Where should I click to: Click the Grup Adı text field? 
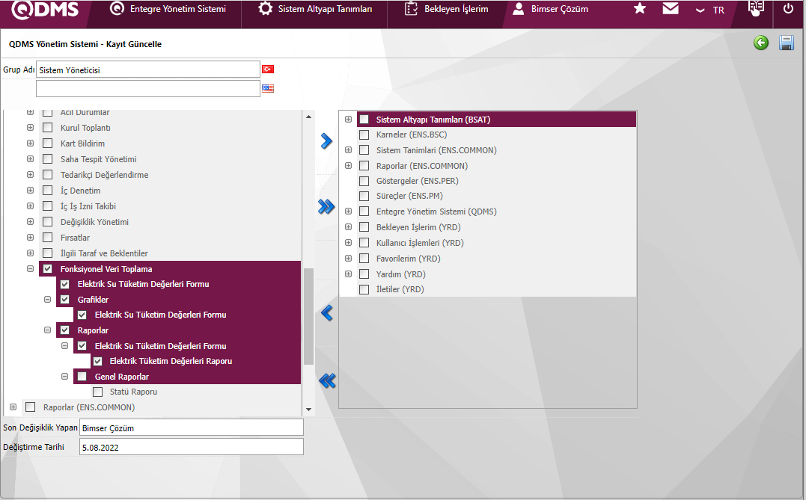(147, 70)
